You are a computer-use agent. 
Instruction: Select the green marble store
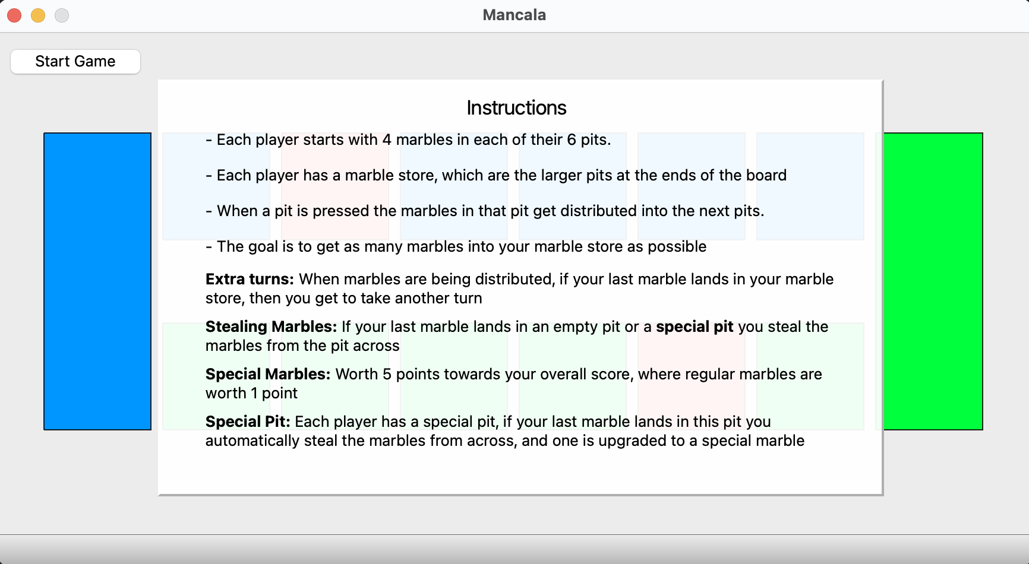(933, 281)
